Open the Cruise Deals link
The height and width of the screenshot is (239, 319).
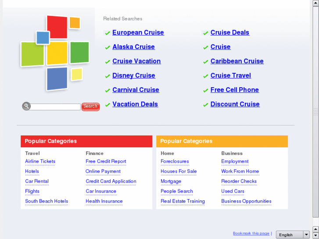tap(230, 32)
